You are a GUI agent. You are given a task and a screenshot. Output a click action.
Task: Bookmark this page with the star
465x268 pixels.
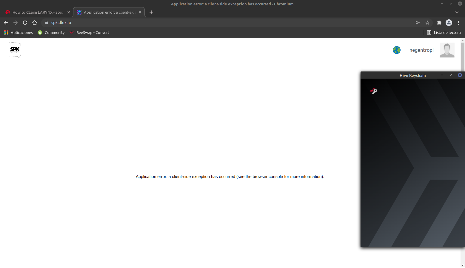(427, 23)
